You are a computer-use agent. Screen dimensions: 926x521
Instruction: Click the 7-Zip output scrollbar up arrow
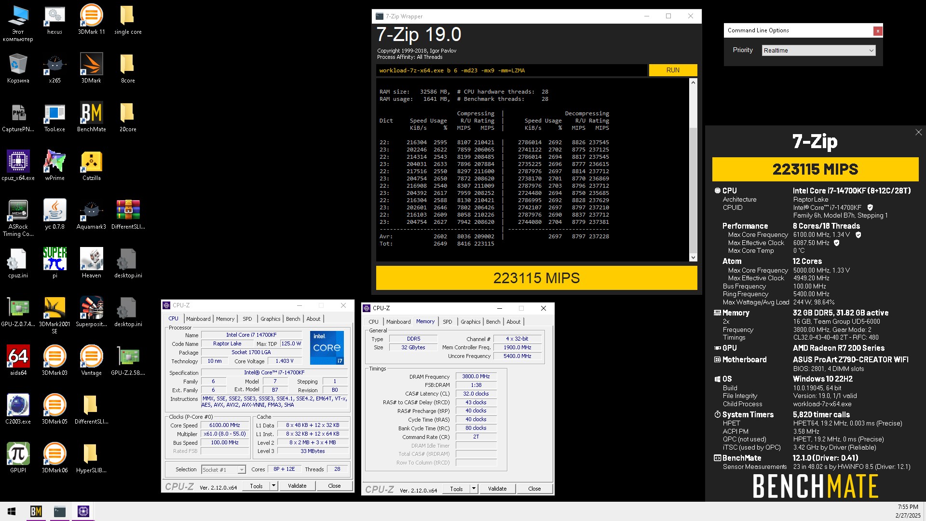pyautogui.click(x=693, y=82)
